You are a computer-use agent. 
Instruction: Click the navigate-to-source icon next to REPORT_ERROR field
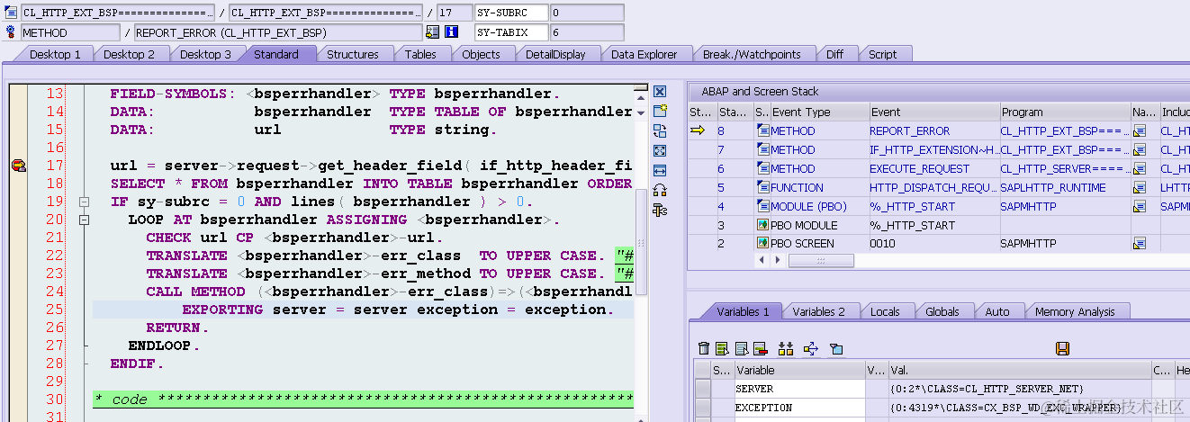pyautogui.click(x=432, y=32)
